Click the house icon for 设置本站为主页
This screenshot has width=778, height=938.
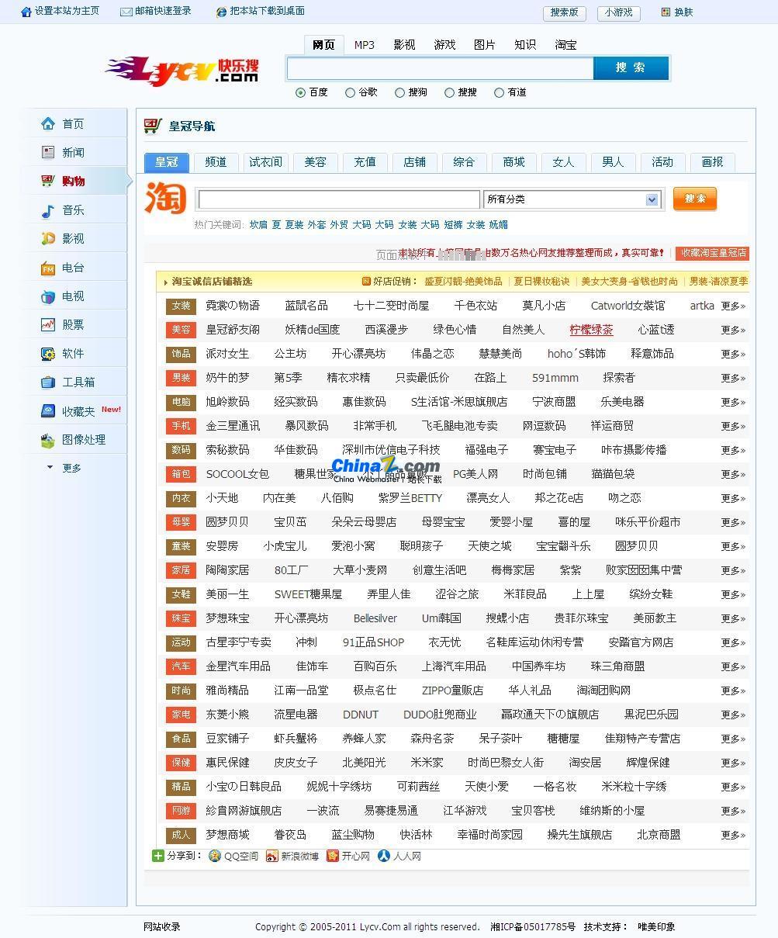tap(26, 12)
